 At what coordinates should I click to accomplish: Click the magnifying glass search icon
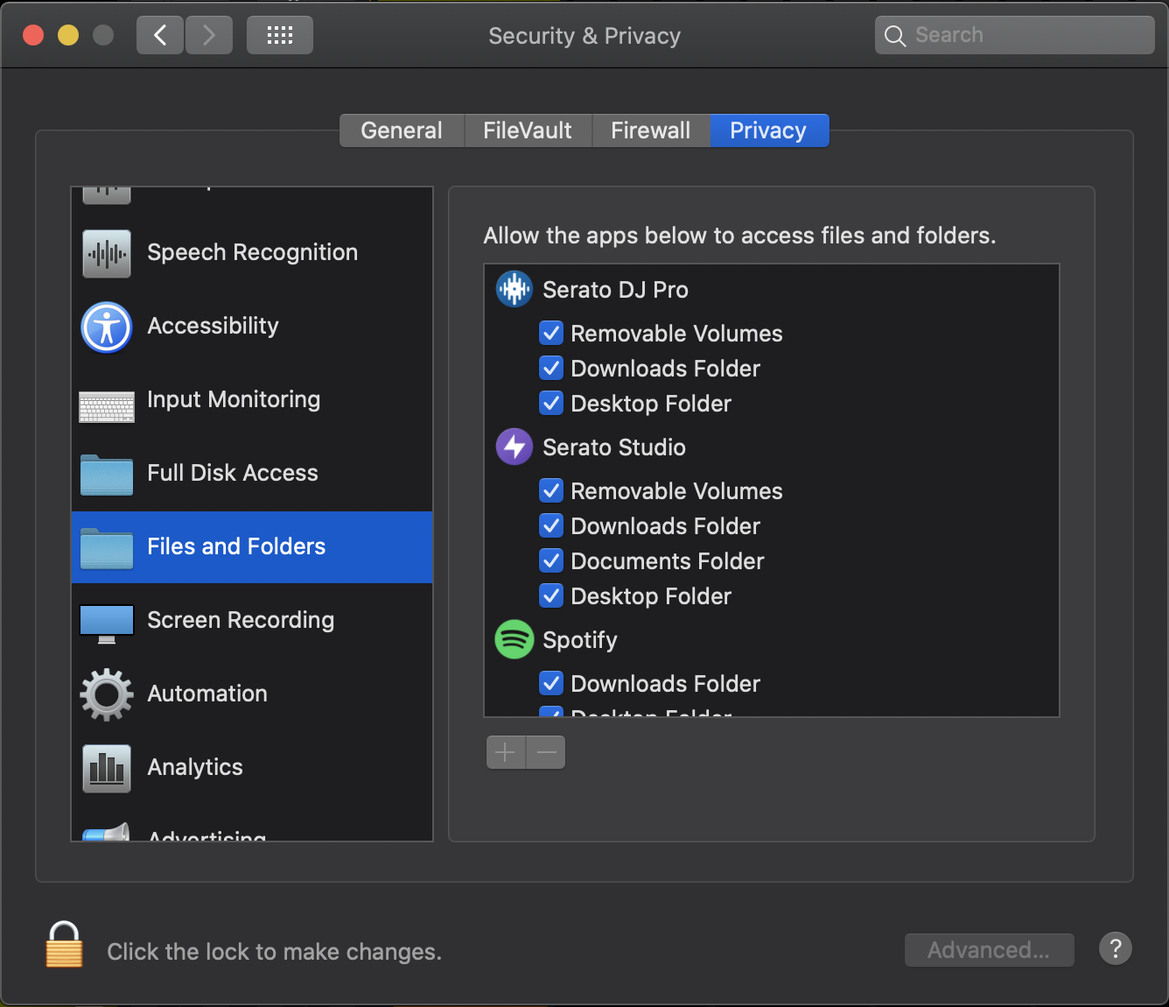click(x=894, y=36)
